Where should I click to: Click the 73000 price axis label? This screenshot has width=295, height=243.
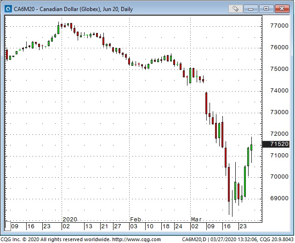click(279, 112)
